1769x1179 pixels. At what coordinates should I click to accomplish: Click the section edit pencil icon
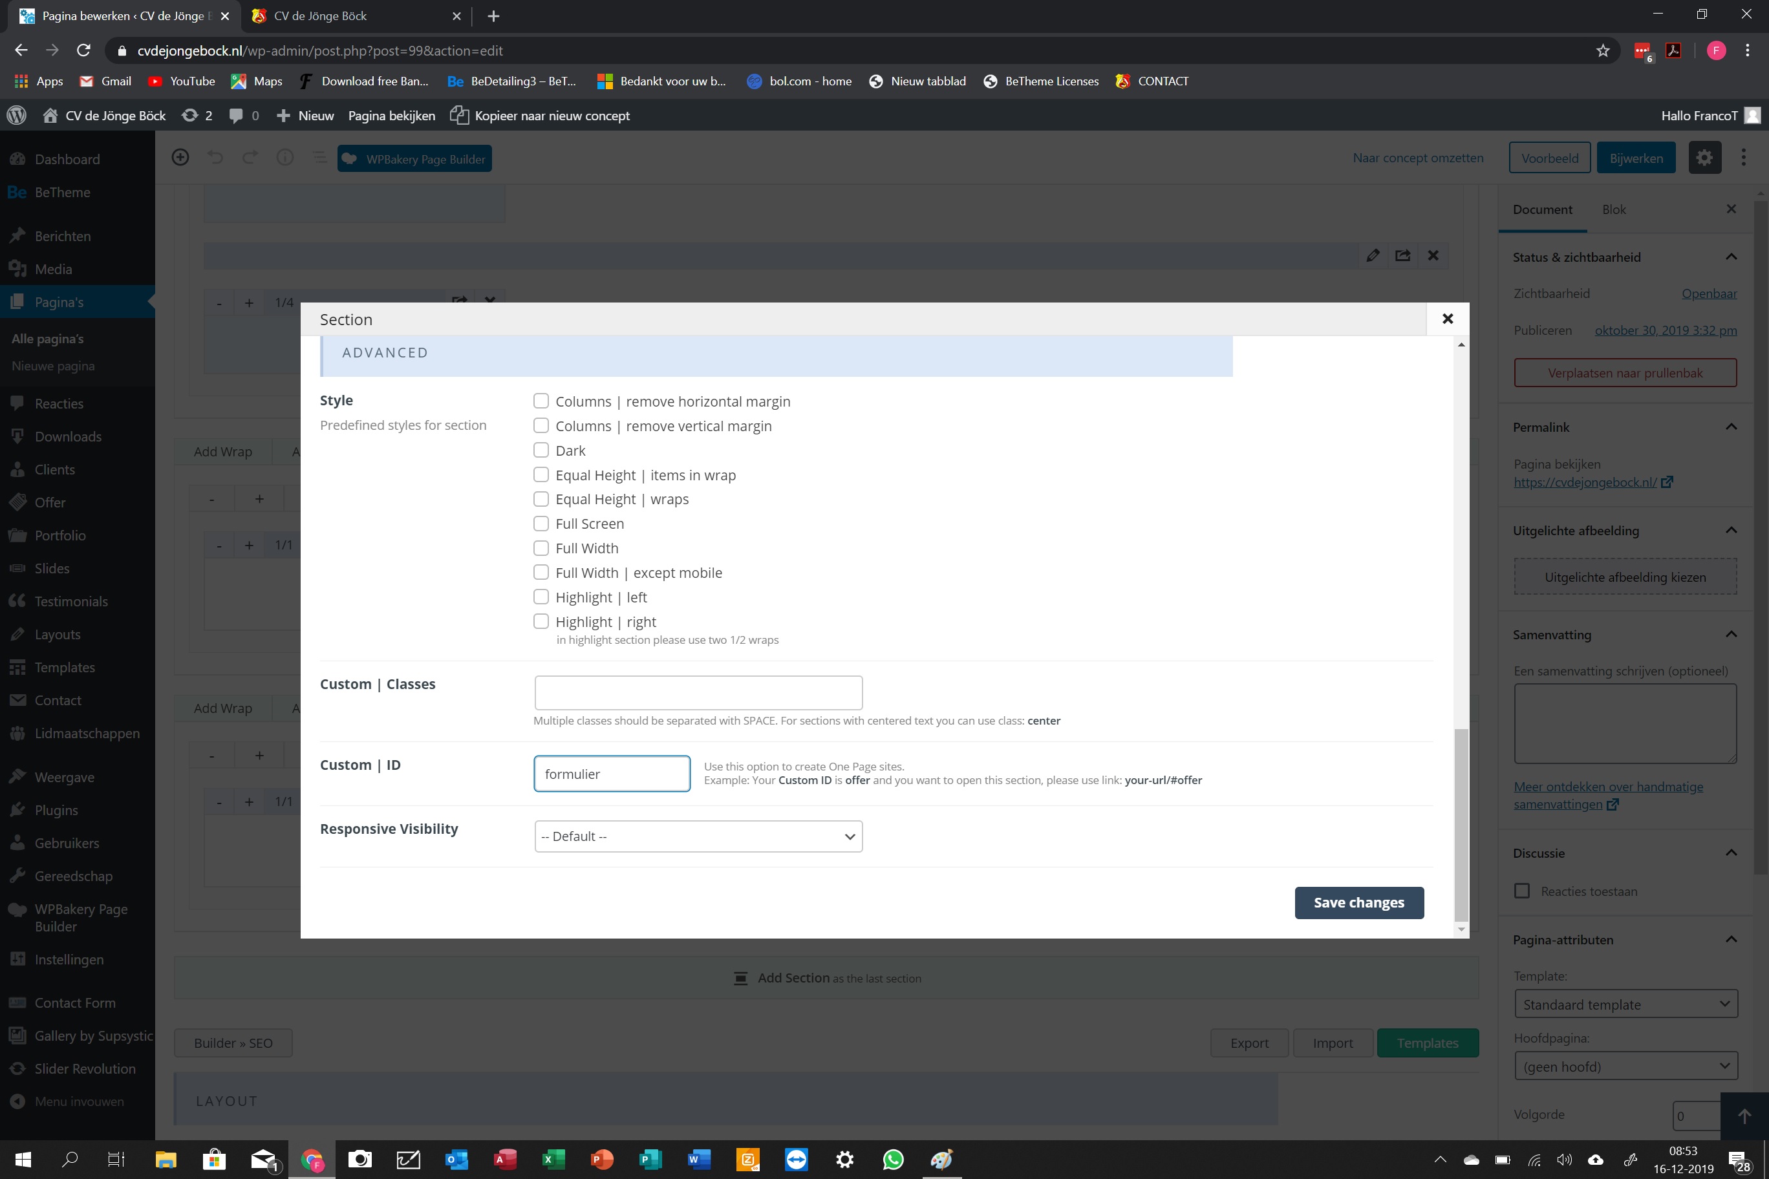click(x=1373, y=256)
